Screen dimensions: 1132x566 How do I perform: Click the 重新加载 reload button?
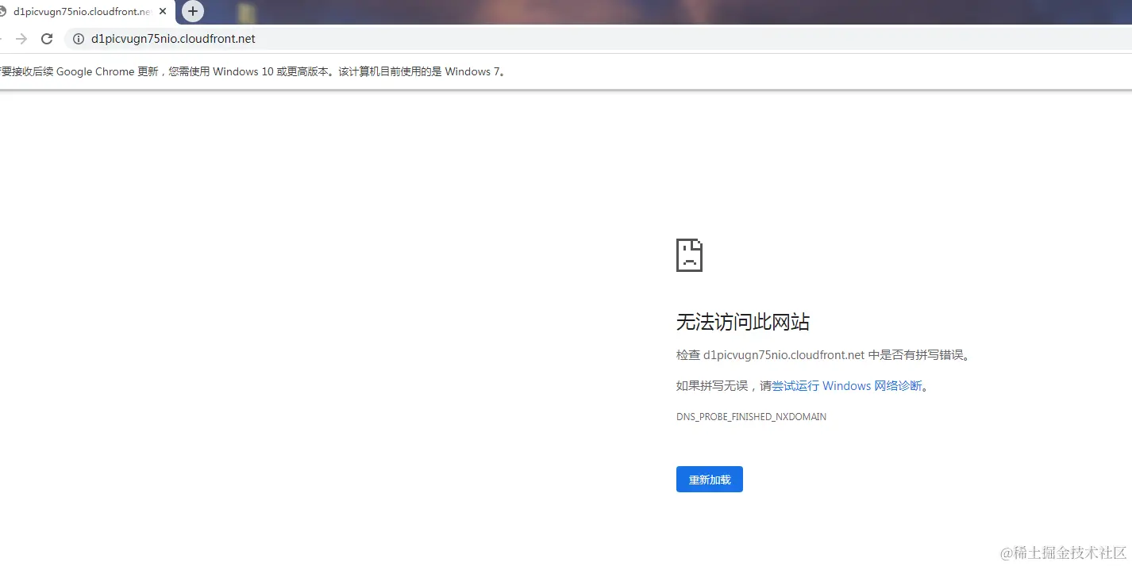(709, 480)
